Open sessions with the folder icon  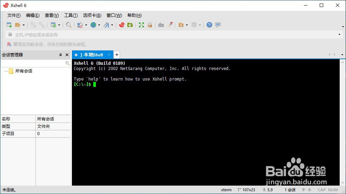pyautogui.click(x=18, y=25)
